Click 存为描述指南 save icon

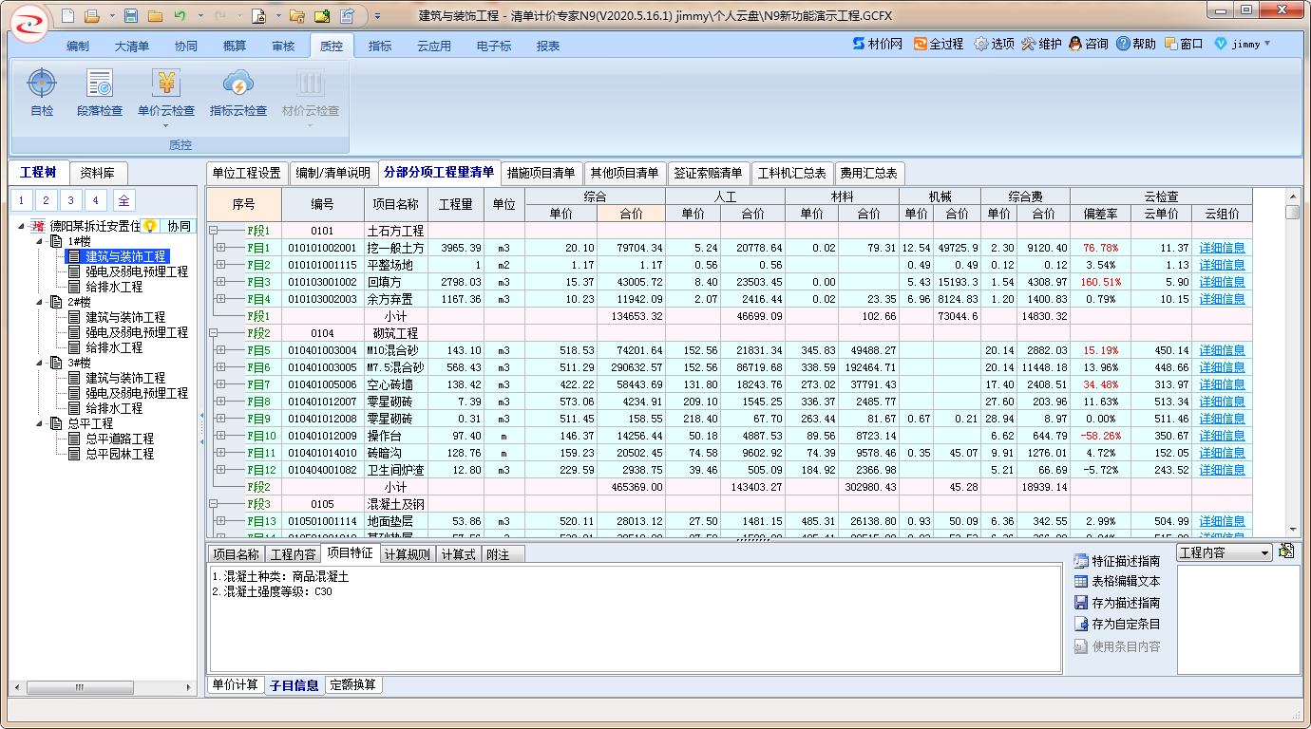(x=1081, y=603)
